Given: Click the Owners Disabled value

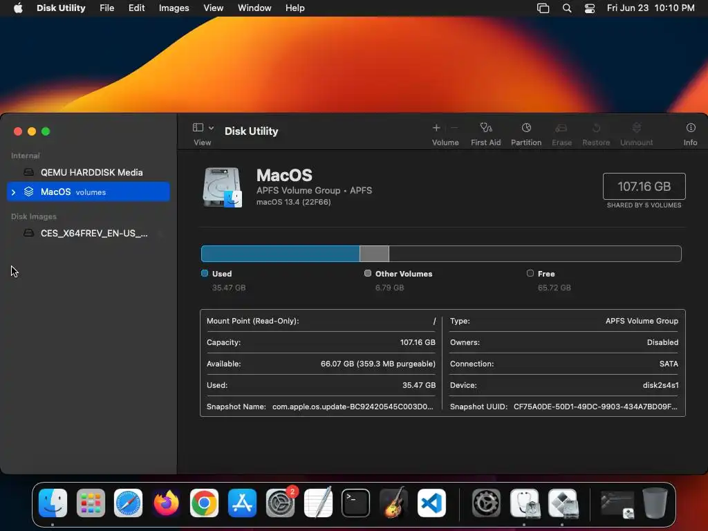Looking at the screenshot, I should 662,342.
